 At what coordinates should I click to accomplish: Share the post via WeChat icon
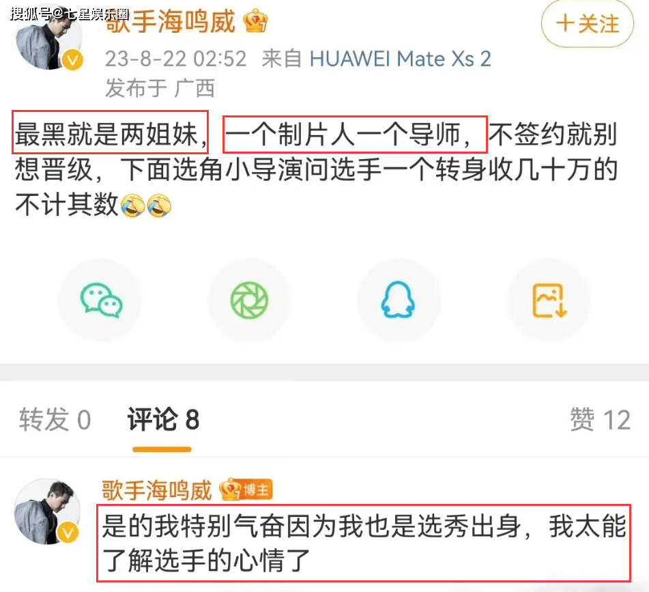pos(100,300)
